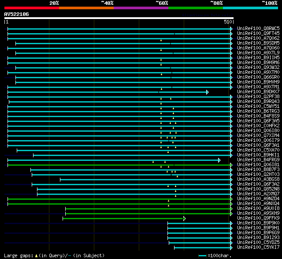Select UniRef100_Q852N8 label

[258, 189]
